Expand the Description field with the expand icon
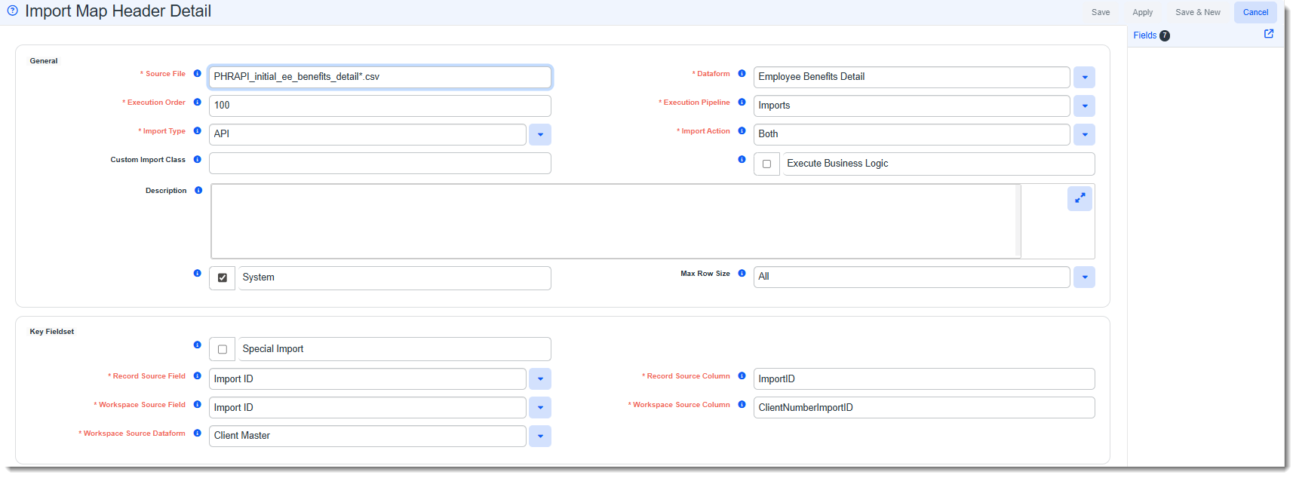Image resolution: width=1296 pixels, height=478 pixels. point(1079,198)
